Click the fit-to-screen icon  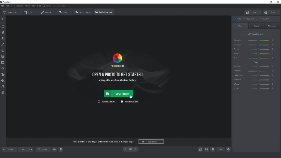[200, 149]
